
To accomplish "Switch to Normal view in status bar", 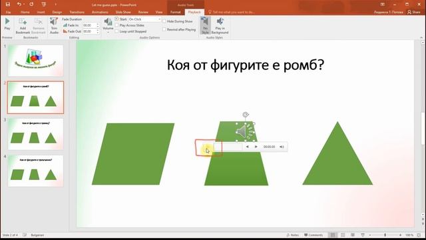I will pyautogui.click(x=333, y=235).
